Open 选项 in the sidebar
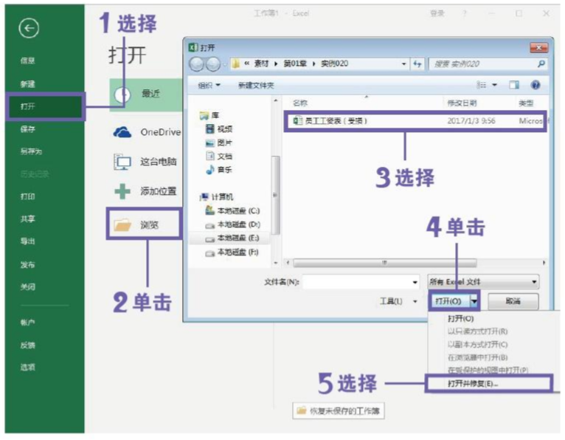Screen dimensions: 565x440 [x=28, y=367]
